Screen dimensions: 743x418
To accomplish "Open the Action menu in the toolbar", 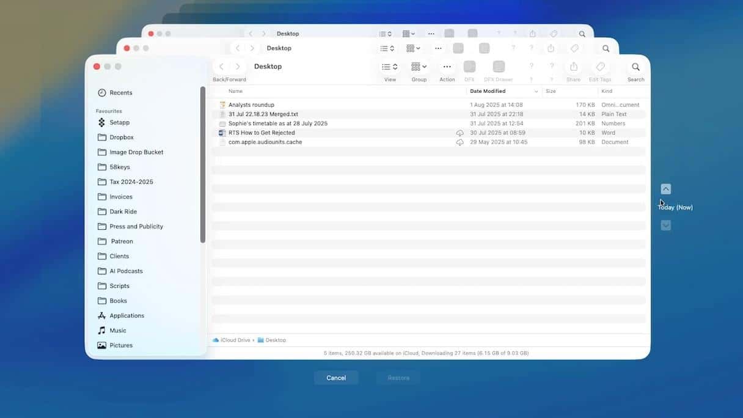I will (447, 67).
